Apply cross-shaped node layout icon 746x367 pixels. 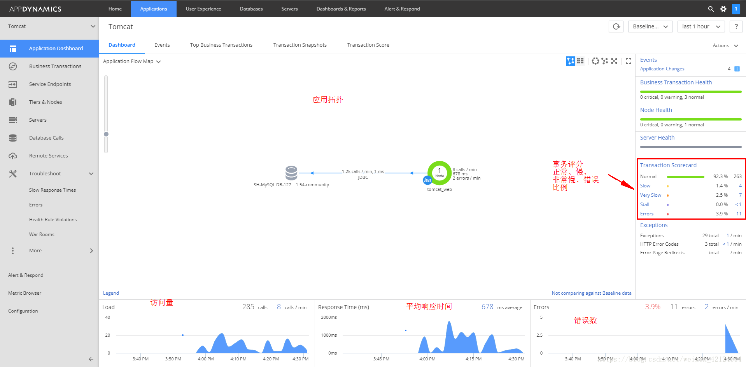click(614, 61)
